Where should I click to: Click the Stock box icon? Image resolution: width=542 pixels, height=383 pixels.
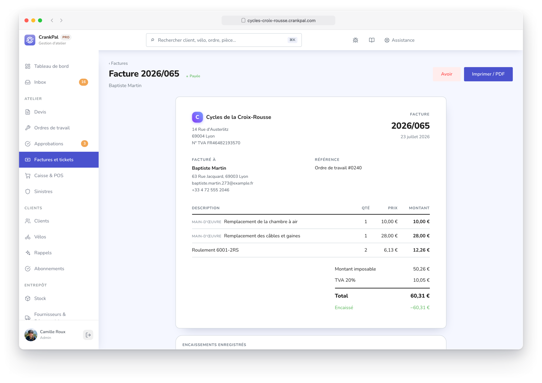(x=28, y=298)
